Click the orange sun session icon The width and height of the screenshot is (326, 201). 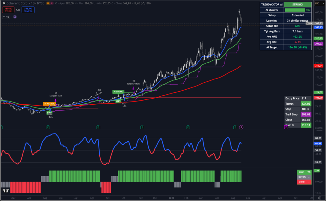tap(48, 3)
